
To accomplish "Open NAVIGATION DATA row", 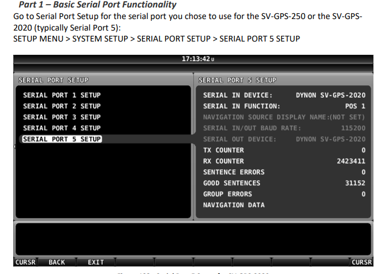I will tap(234, 205).
